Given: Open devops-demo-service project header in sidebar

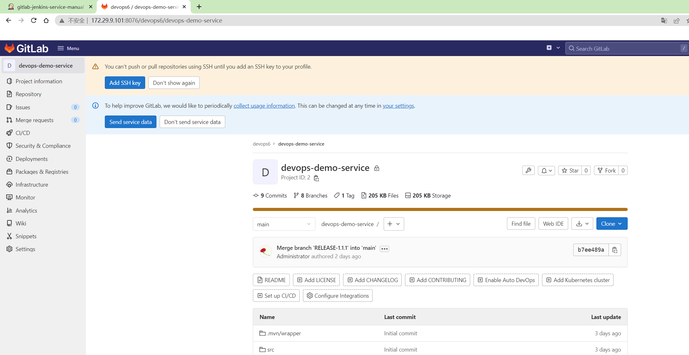Looking at the screenshot, I should point(43,65).
